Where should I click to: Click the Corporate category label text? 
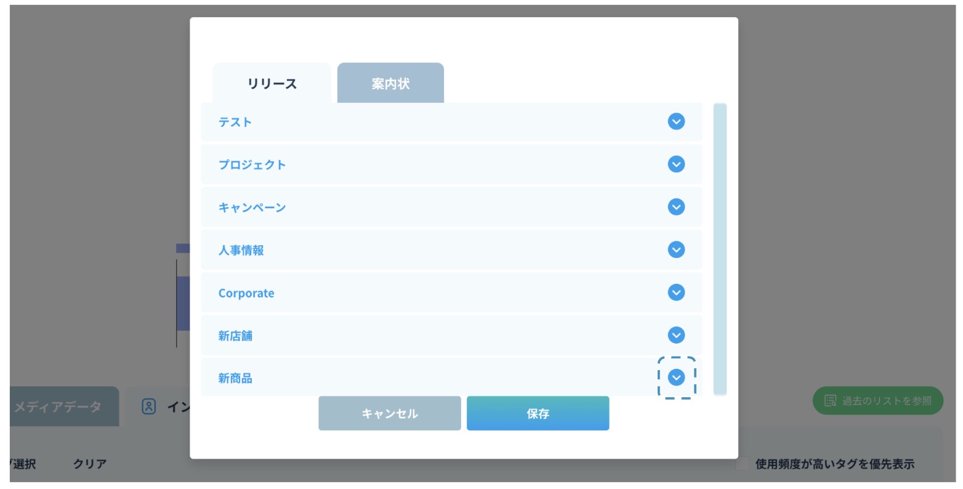[x=246, y=293]
